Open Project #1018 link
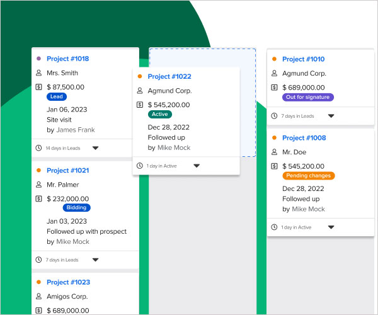 67,59
